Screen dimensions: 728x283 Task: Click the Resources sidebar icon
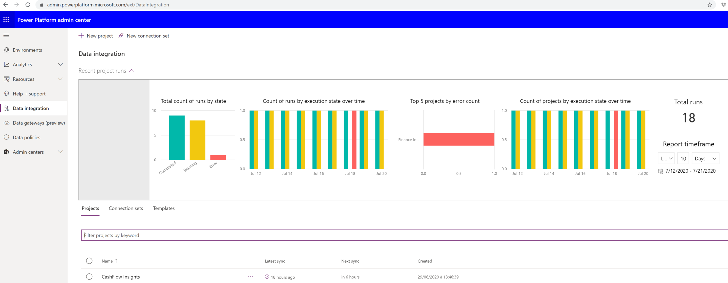pos(6,79)
